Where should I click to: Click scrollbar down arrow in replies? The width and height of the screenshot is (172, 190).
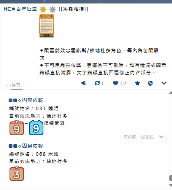pos(170,185)
